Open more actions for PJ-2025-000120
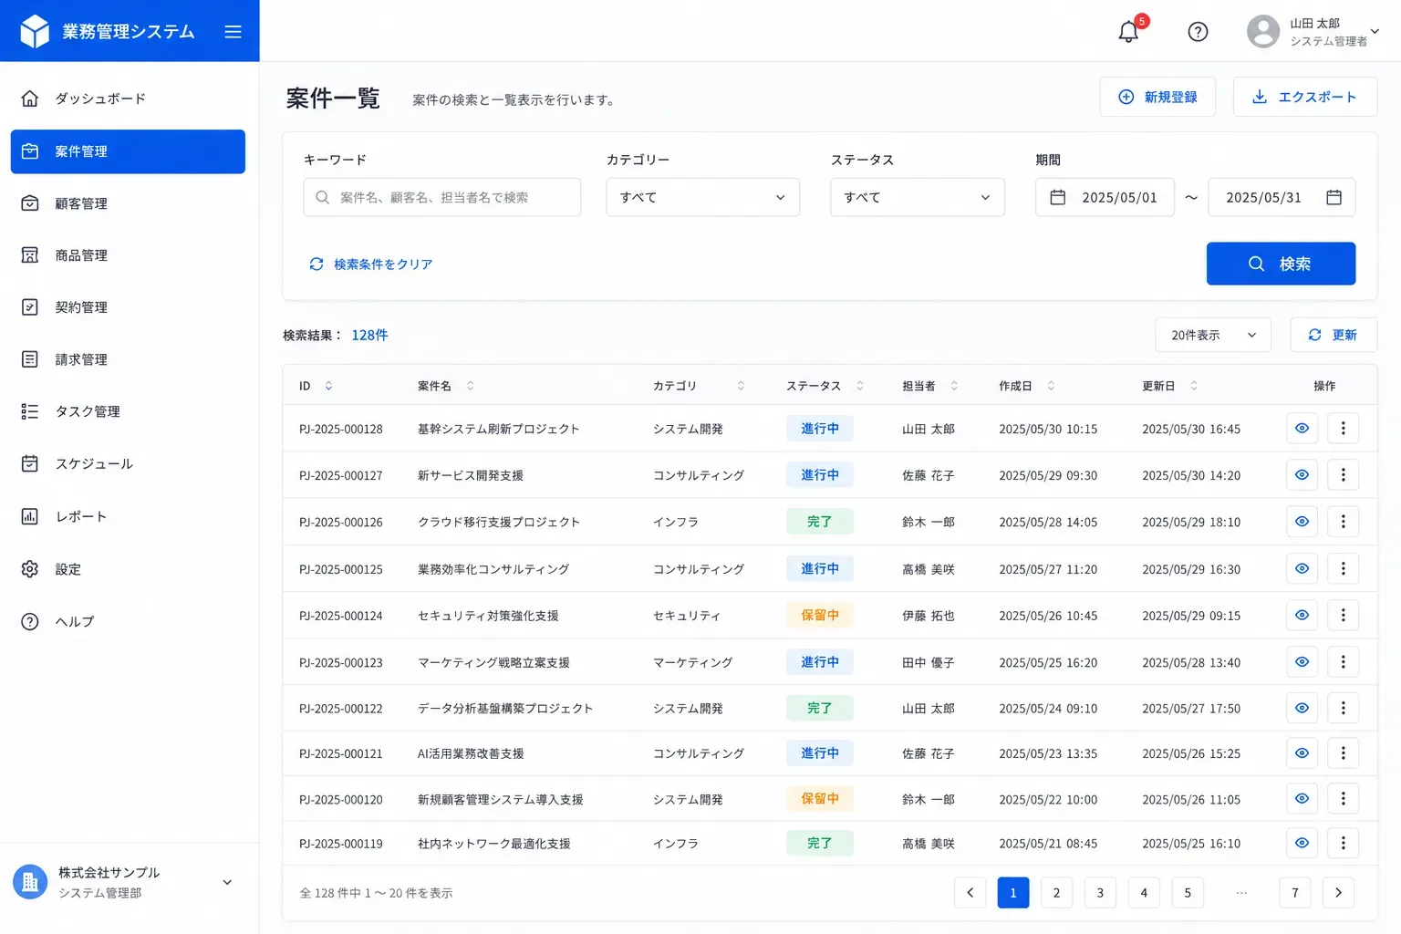The image size is (1401, 934). [x=1343, y=799]
